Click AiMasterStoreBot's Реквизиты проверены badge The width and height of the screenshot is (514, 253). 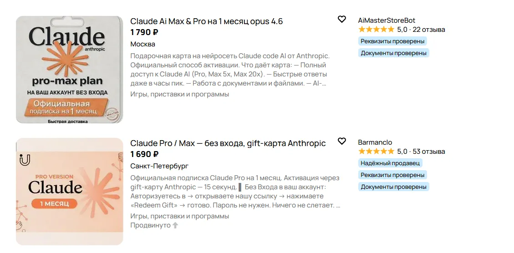pos(392,41)
